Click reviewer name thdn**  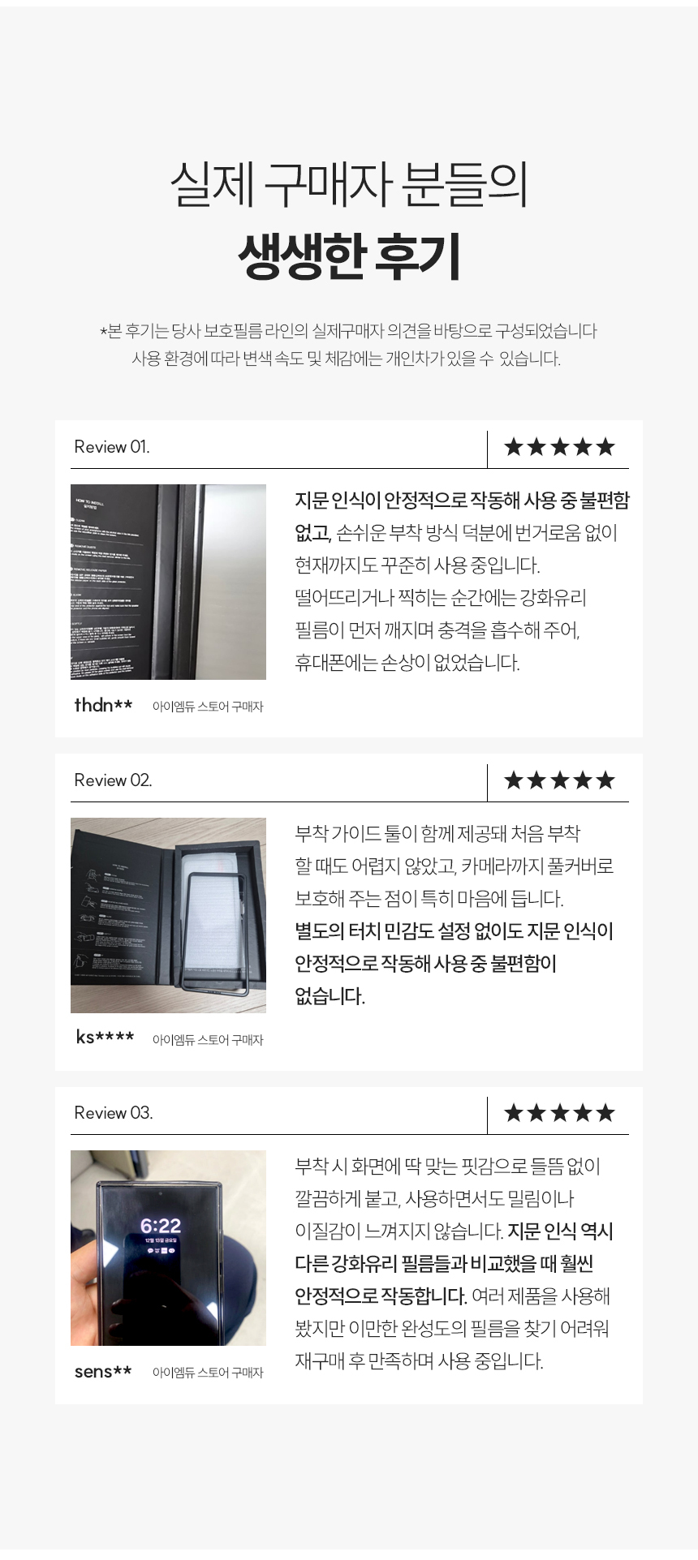coord(103,705)
